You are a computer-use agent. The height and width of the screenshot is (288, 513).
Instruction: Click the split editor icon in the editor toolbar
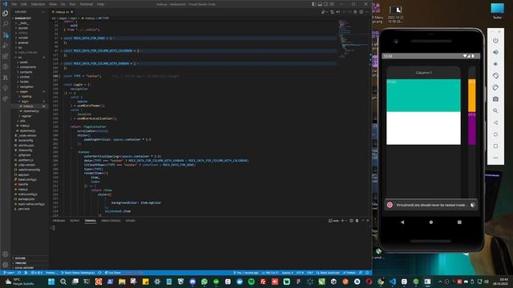pyautogui.click(x=362, y=12)
